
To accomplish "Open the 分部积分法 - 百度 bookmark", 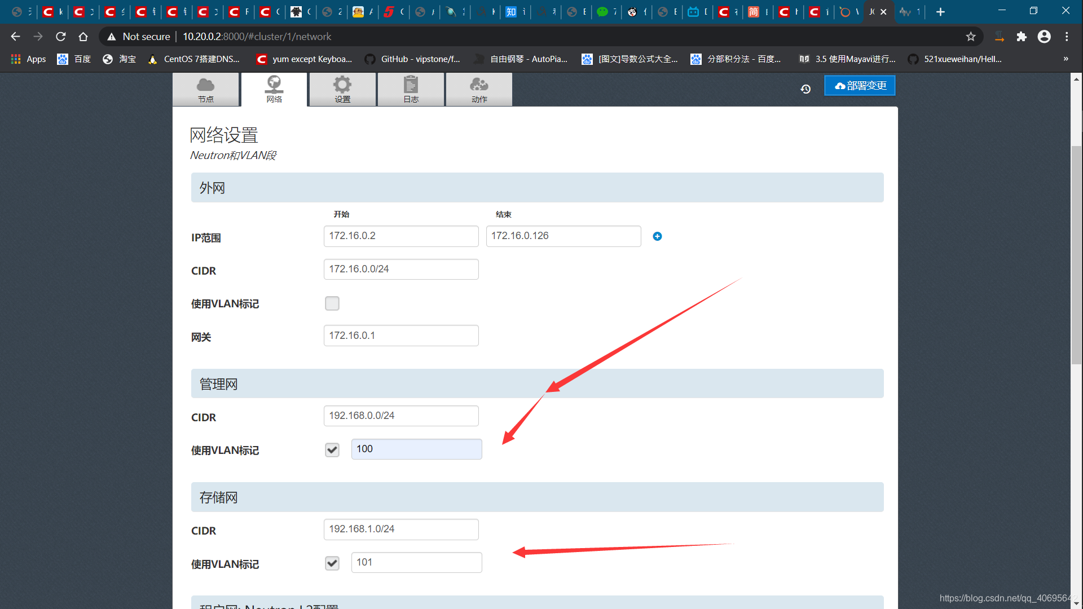I will click(736, 59).
